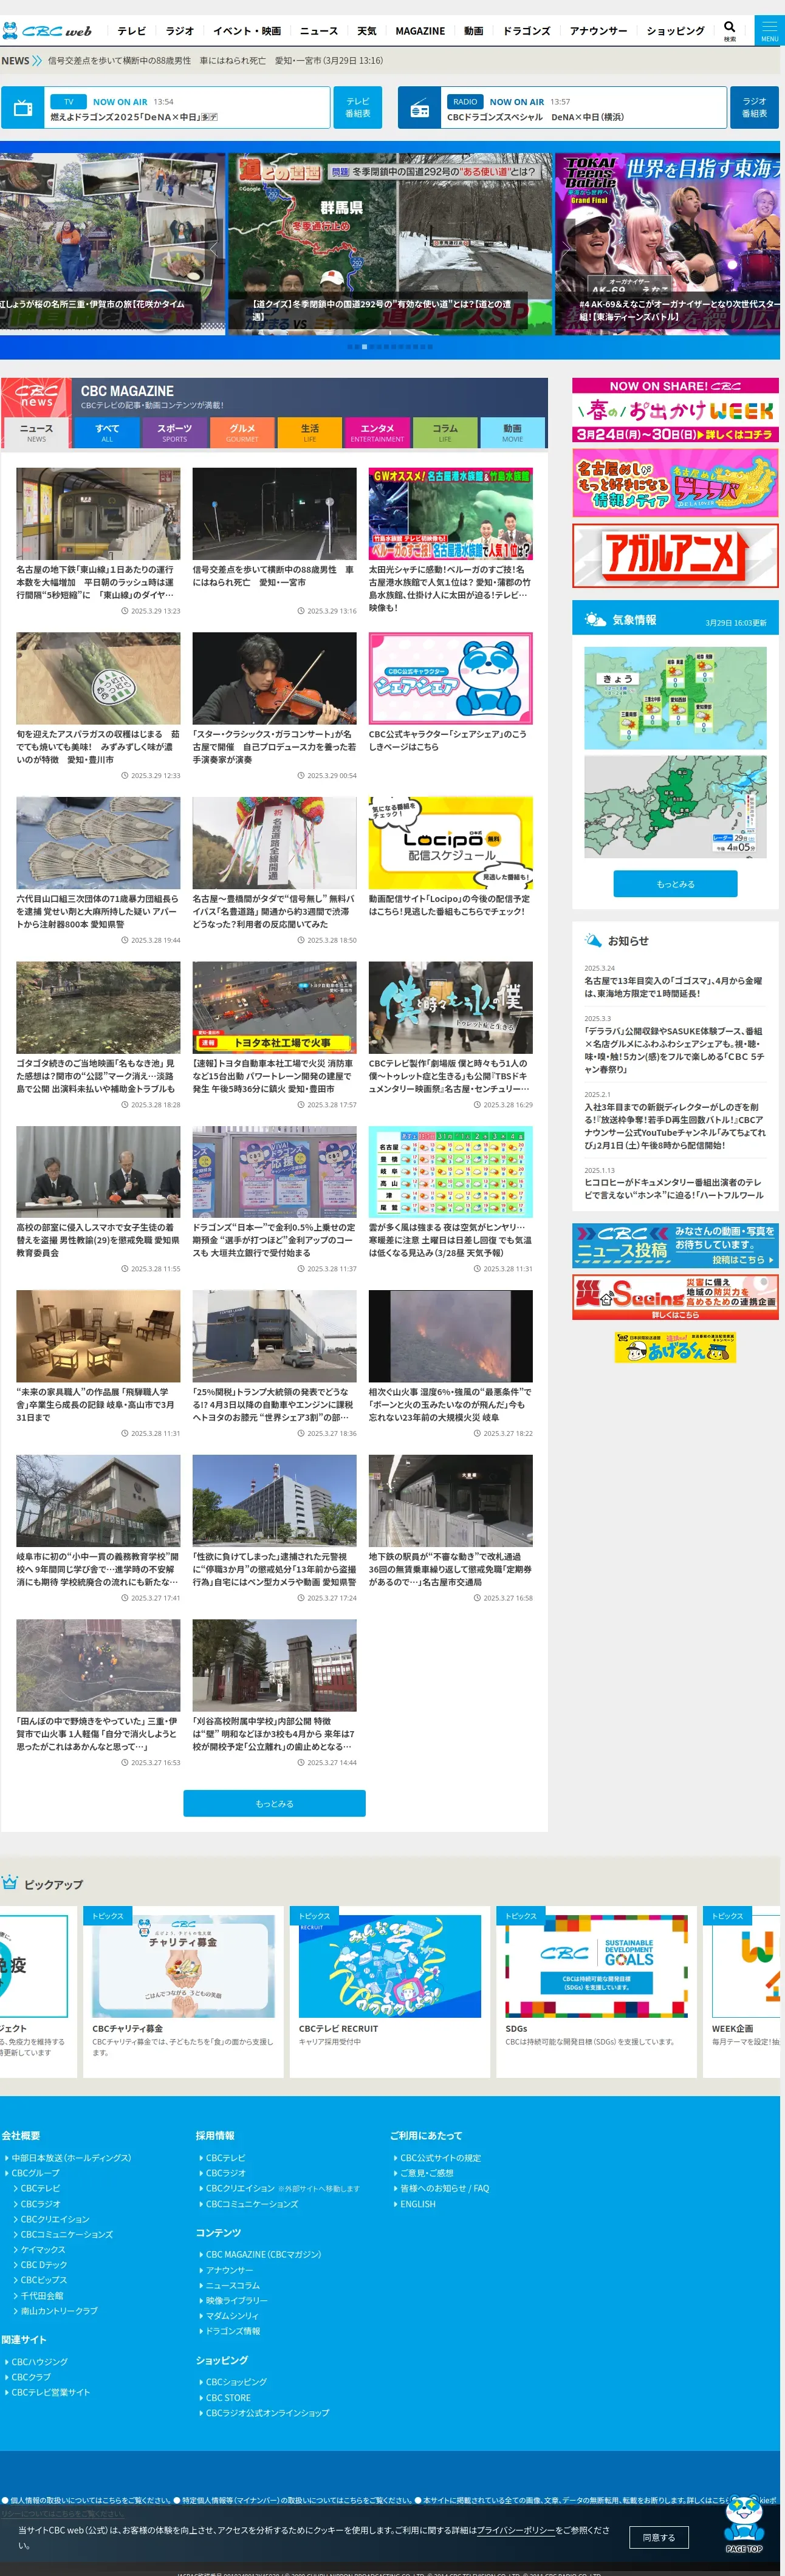
Task: Click the carousel pagination dots
Action: 390,346
